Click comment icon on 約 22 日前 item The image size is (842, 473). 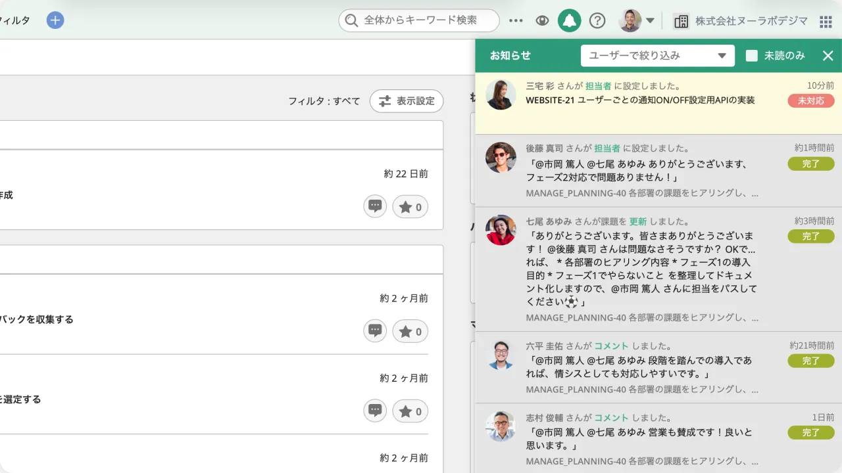[375, 206]
